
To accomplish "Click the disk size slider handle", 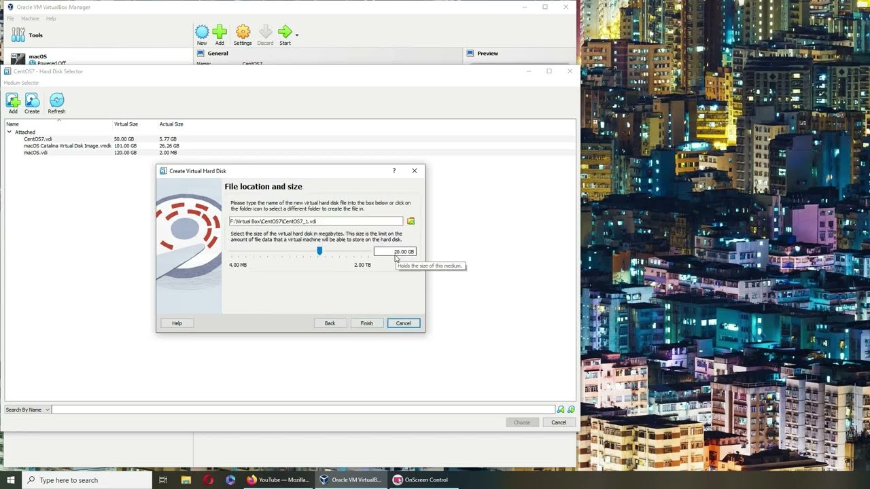I will [x=319, y=251].
